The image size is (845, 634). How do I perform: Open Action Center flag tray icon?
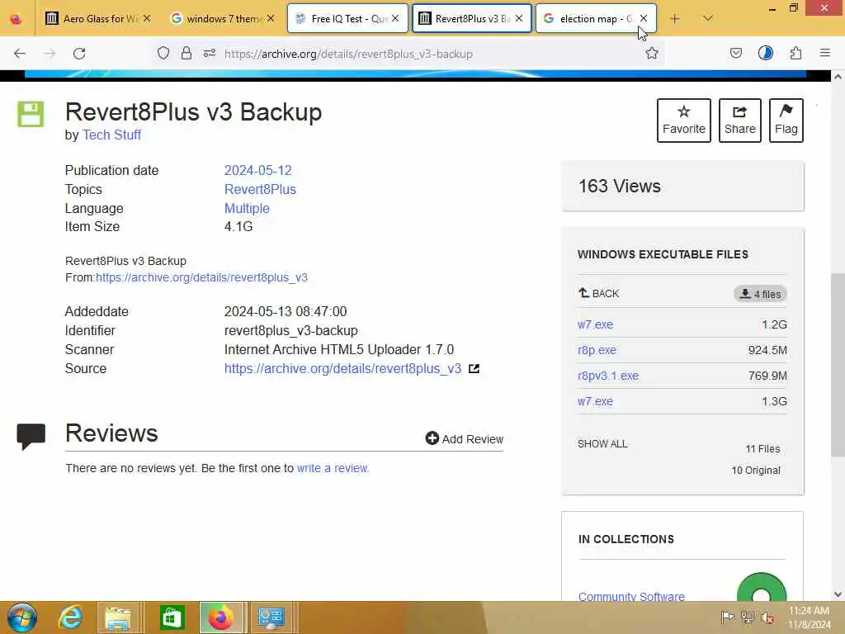727,617
